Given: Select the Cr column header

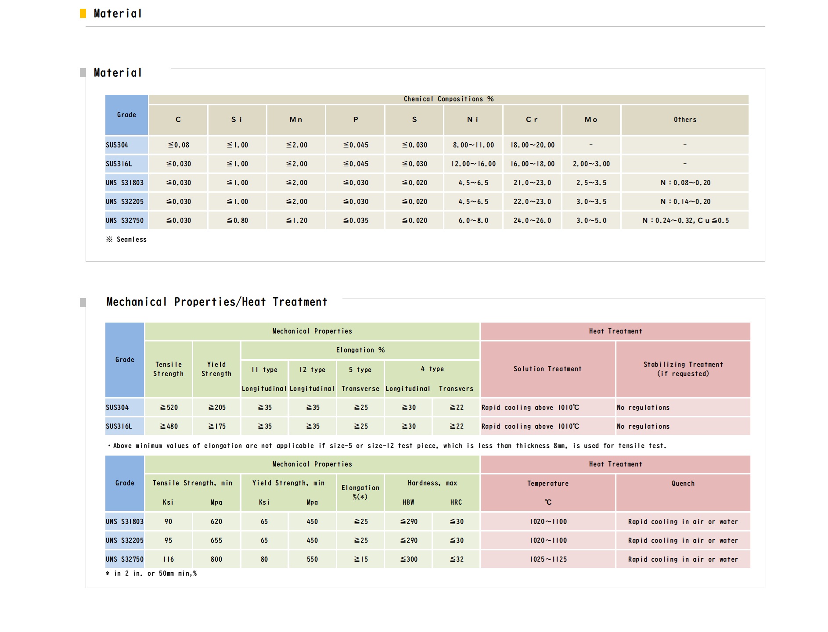Looking at the screenshot, I should pos(532,120).
